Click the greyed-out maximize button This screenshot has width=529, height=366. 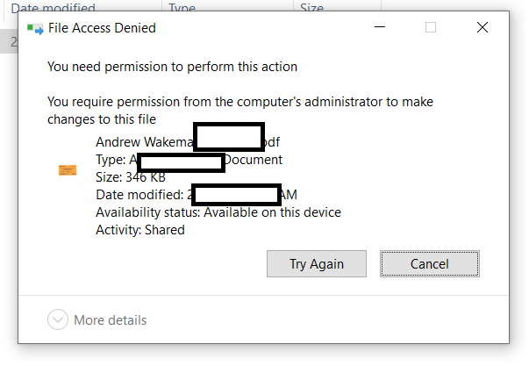point(431,28)
